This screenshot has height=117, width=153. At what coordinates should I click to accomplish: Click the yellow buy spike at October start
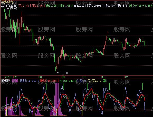point(82,112)
